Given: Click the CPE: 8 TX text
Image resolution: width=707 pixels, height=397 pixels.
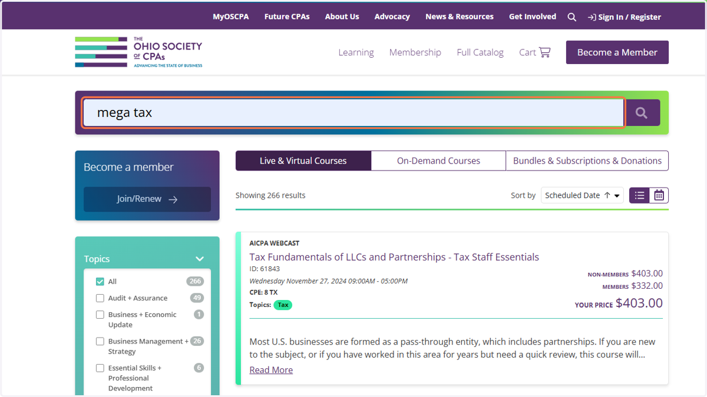Looking at the screenshot, I should click(263, 292).
